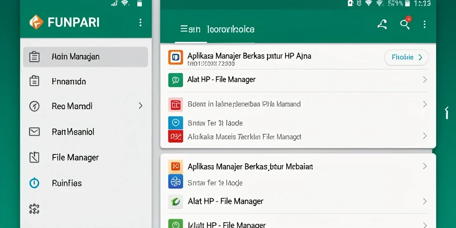Open Sntar fer 1e laodje entry
Screen dimensions: 456x228
(x=215, y=183)
